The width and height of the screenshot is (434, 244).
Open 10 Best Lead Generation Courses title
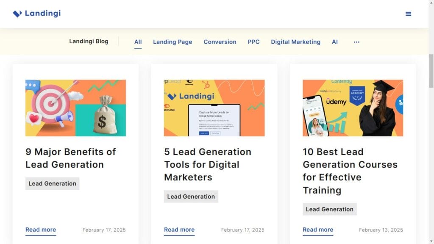pos(350,171)
